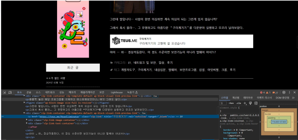Open the TEUS.ME 구라제거기 link preview card
The image size is (298, 140).
[x=182, y=41]
